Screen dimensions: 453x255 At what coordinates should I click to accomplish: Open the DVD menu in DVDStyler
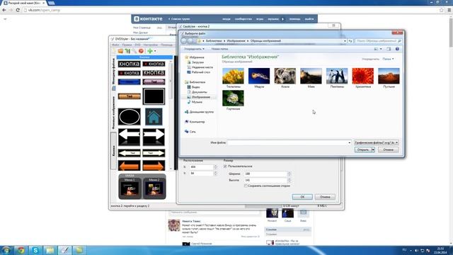pyautogui.click(x=137, y=45)
